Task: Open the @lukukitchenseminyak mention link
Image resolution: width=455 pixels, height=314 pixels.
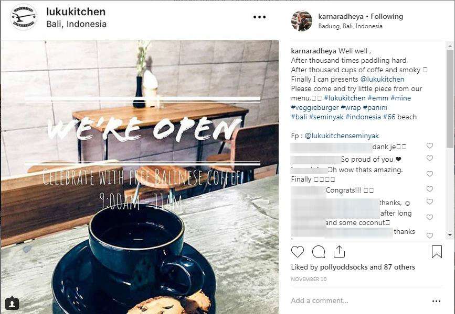Action: coord(342,136)
